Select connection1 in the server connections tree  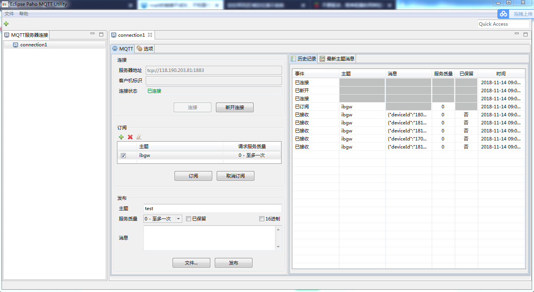tap(54, 45)
